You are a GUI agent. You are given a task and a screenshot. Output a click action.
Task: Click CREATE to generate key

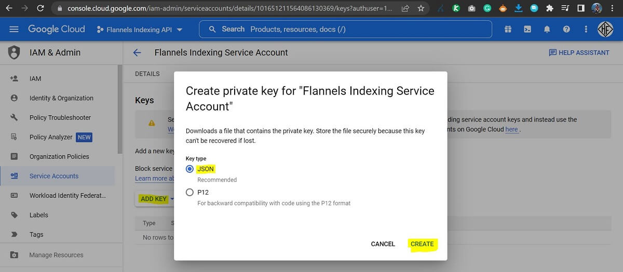(422, 244)
